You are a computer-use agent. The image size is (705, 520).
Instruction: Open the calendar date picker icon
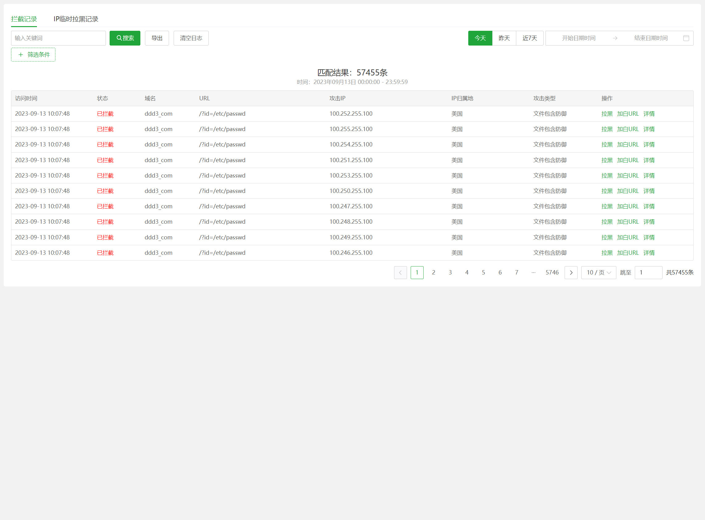pyautogui.click(x=686, y=38)
